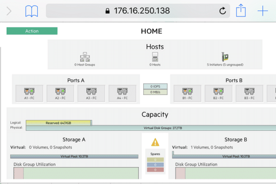Click the 0 MB/s indicator
This screenshot has height=184, width=276.
point(155,92)
